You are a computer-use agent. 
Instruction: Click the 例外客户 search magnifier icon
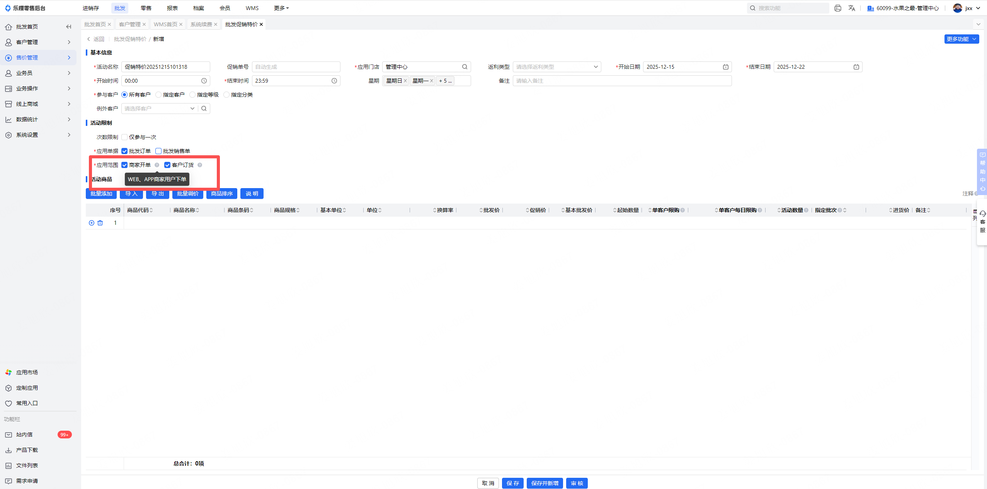204,109
